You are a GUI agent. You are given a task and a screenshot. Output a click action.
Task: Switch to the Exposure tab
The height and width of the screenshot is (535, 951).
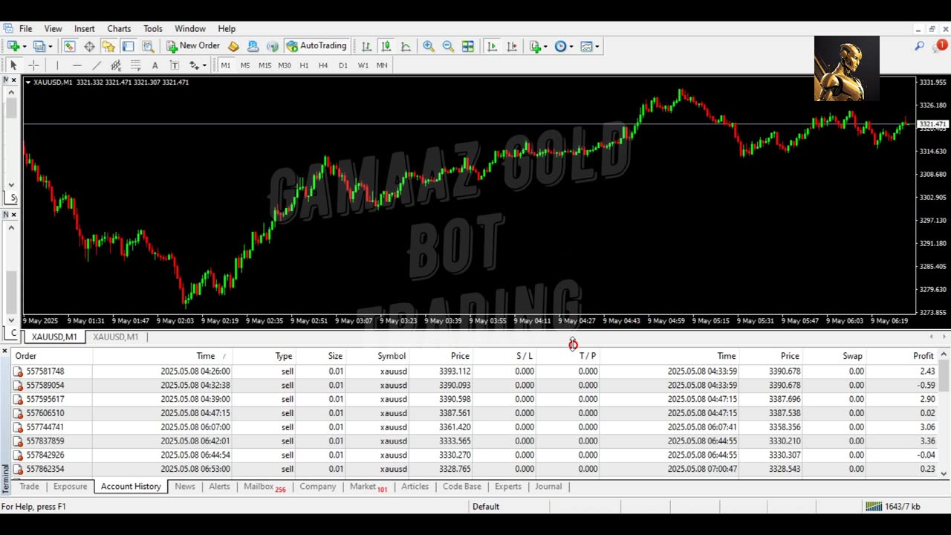point(70,487)
